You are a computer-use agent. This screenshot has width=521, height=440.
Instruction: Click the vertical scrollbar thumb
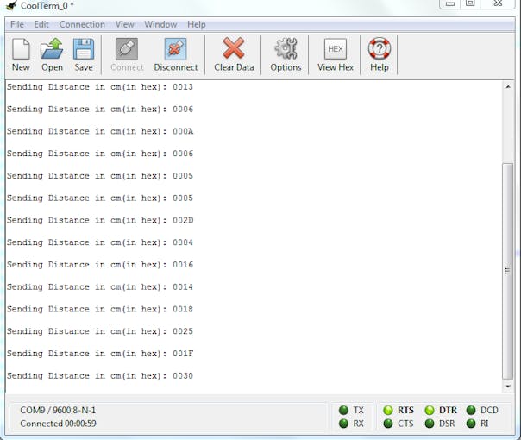click(508, 271)
